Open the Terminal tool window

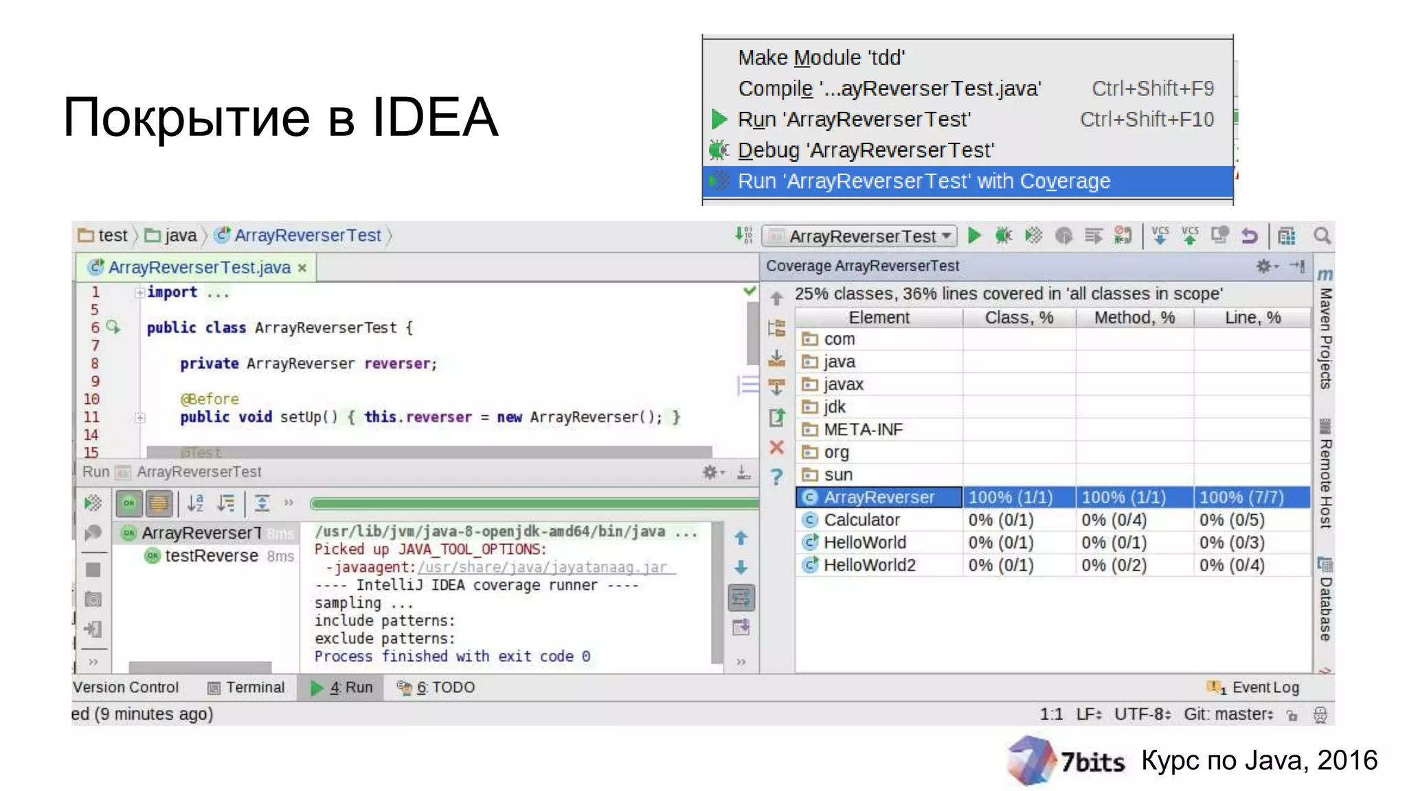click(x=246, y=687)
